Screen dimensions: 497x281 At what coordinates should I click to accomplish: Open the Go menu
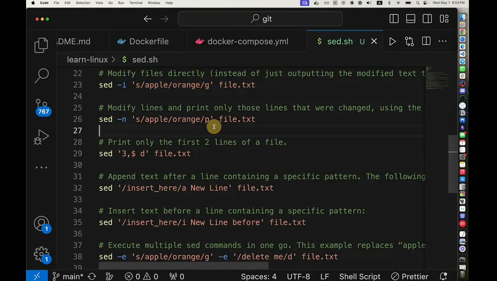point(110,3)
